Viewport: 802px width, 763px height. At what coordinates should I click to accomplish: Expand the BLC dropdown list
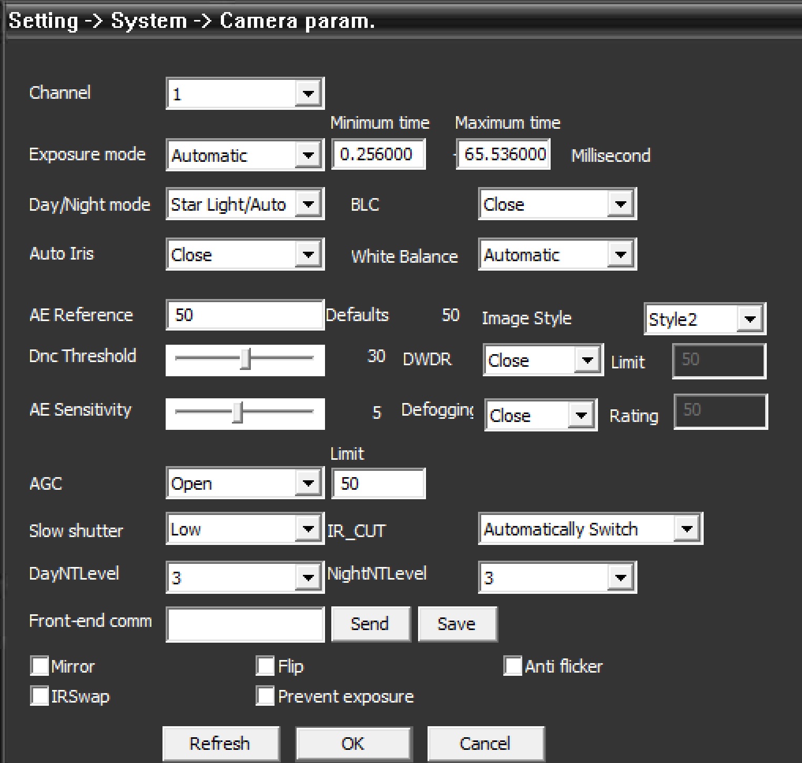(620, 204)
